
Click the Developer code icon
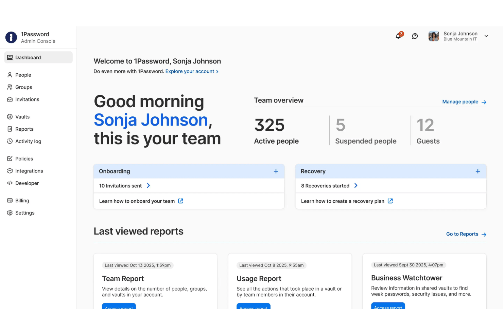tap(10, 183)
